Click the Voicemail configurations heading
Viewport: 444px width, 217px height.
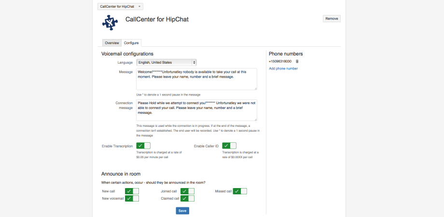click(127, 54)
